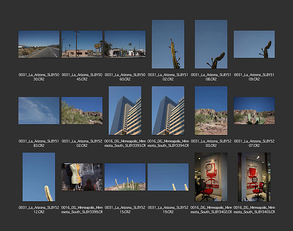Click the filename 0031_La_Arizona_SL8Y5102.CR2

(x=168, y=77)
